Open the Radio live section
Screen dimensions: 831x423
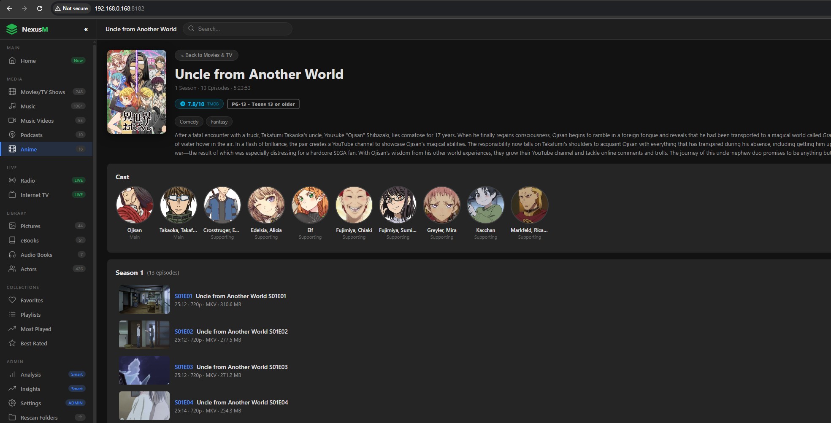(27, 180)
